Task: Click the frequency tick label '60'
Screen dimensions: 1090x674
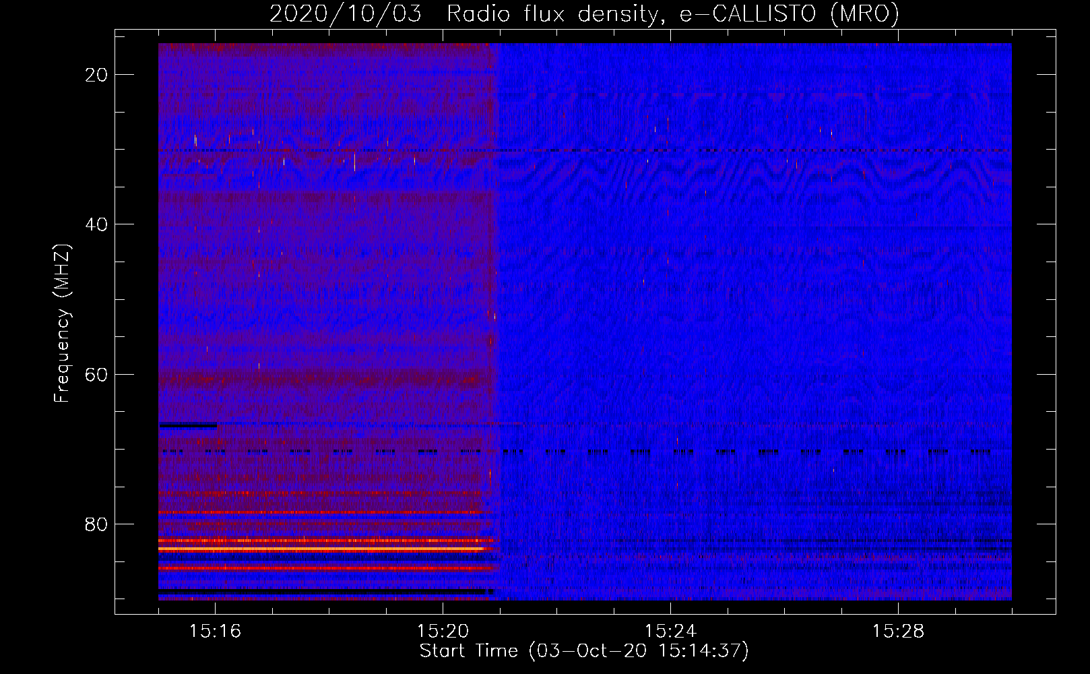Action: click(x=96, y=374)
